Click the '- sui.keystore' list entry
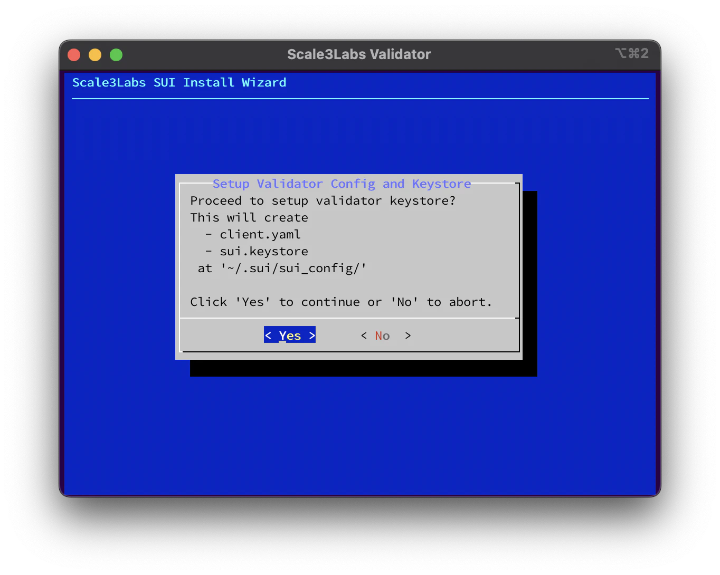This screenshot has height=575, width=720. tap(257, 251)
